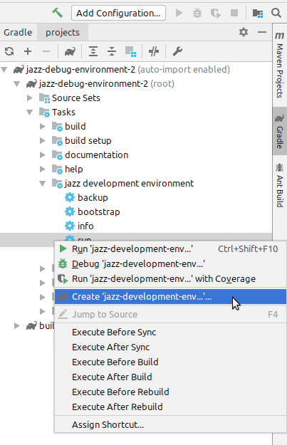Select the Gradle side tool tab
This screenshot has height=445, width=287.
(x=280, y=131)
